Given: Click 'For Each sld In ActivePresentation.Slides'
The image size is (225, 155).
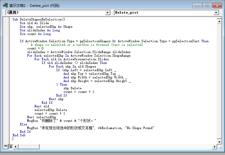Looking at the screenshot, I should tap(71, 59).
